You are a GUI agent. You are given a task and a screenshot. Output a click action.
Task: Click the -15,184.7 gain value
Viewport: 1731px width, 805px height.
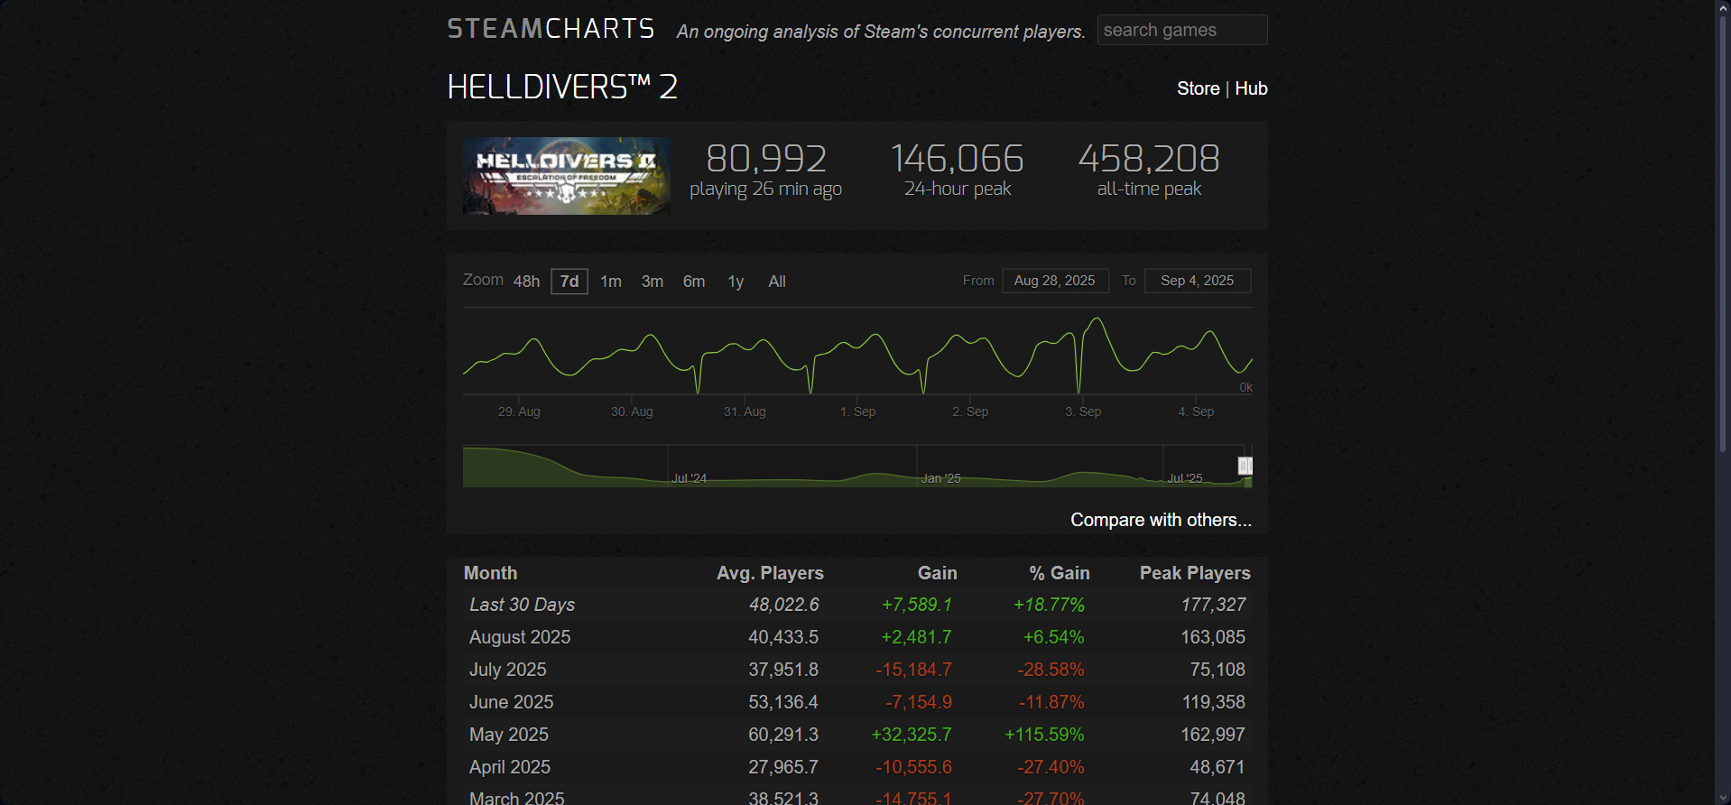pos(913,670)
